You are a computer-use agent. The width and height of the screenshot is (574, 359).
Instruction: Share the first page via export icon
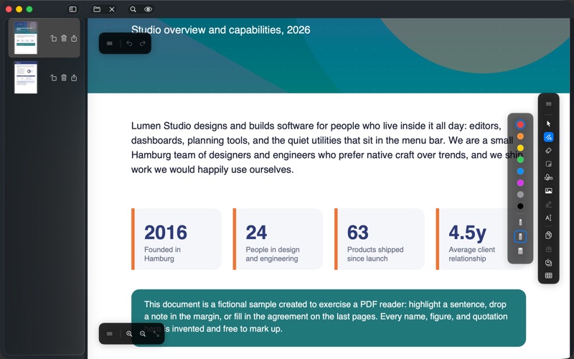tap(74, 38)
